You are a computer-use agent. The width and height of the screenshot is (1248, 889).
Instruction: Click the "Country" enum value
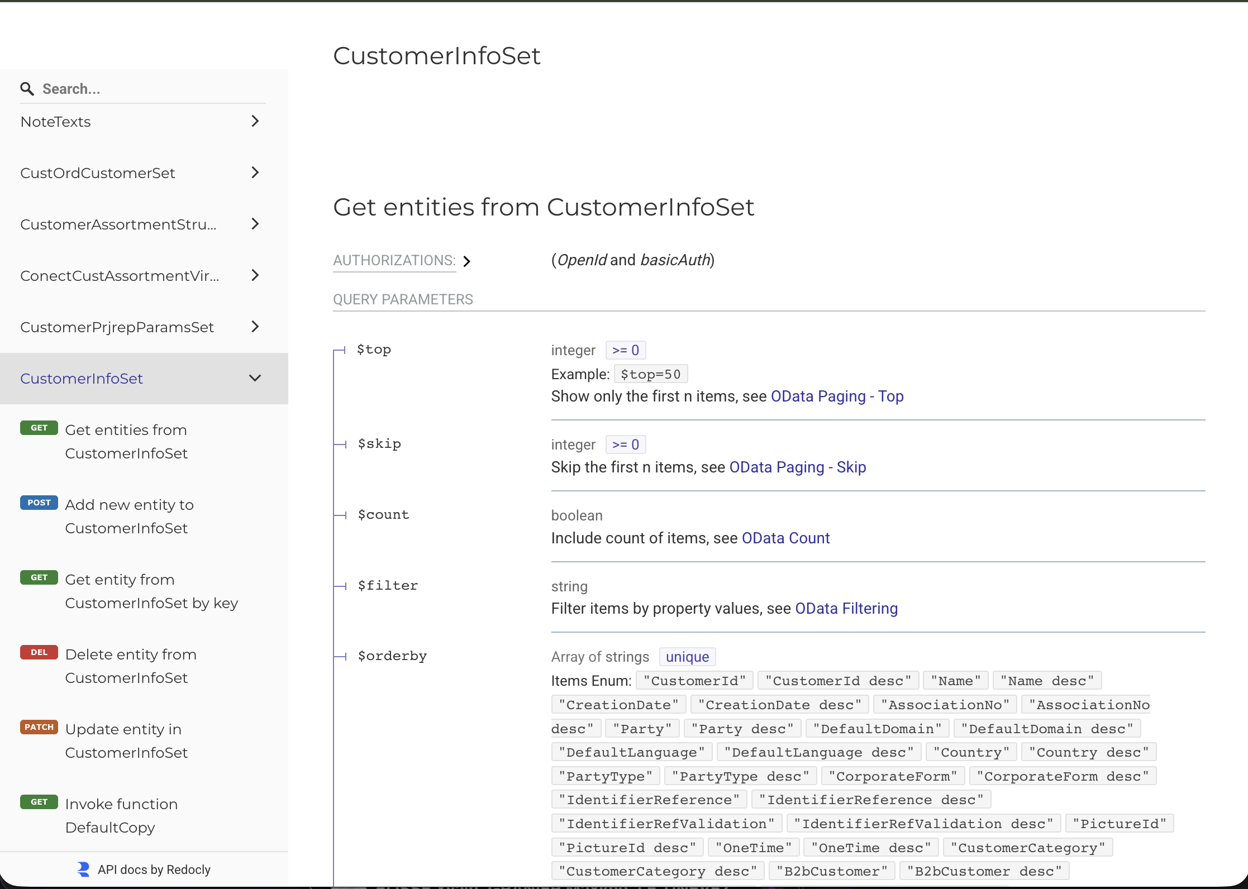point(971,752)
